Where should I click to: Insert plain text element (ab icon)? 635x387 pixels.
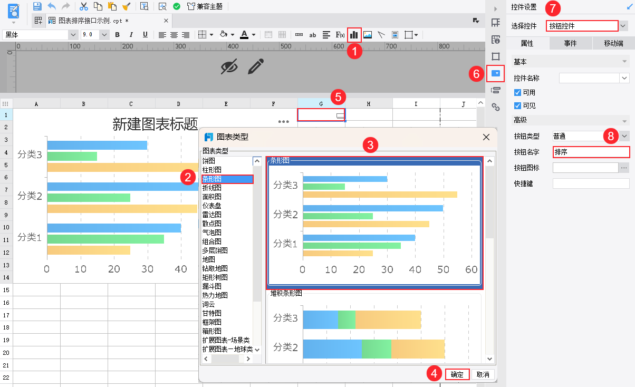pos(313,35)
